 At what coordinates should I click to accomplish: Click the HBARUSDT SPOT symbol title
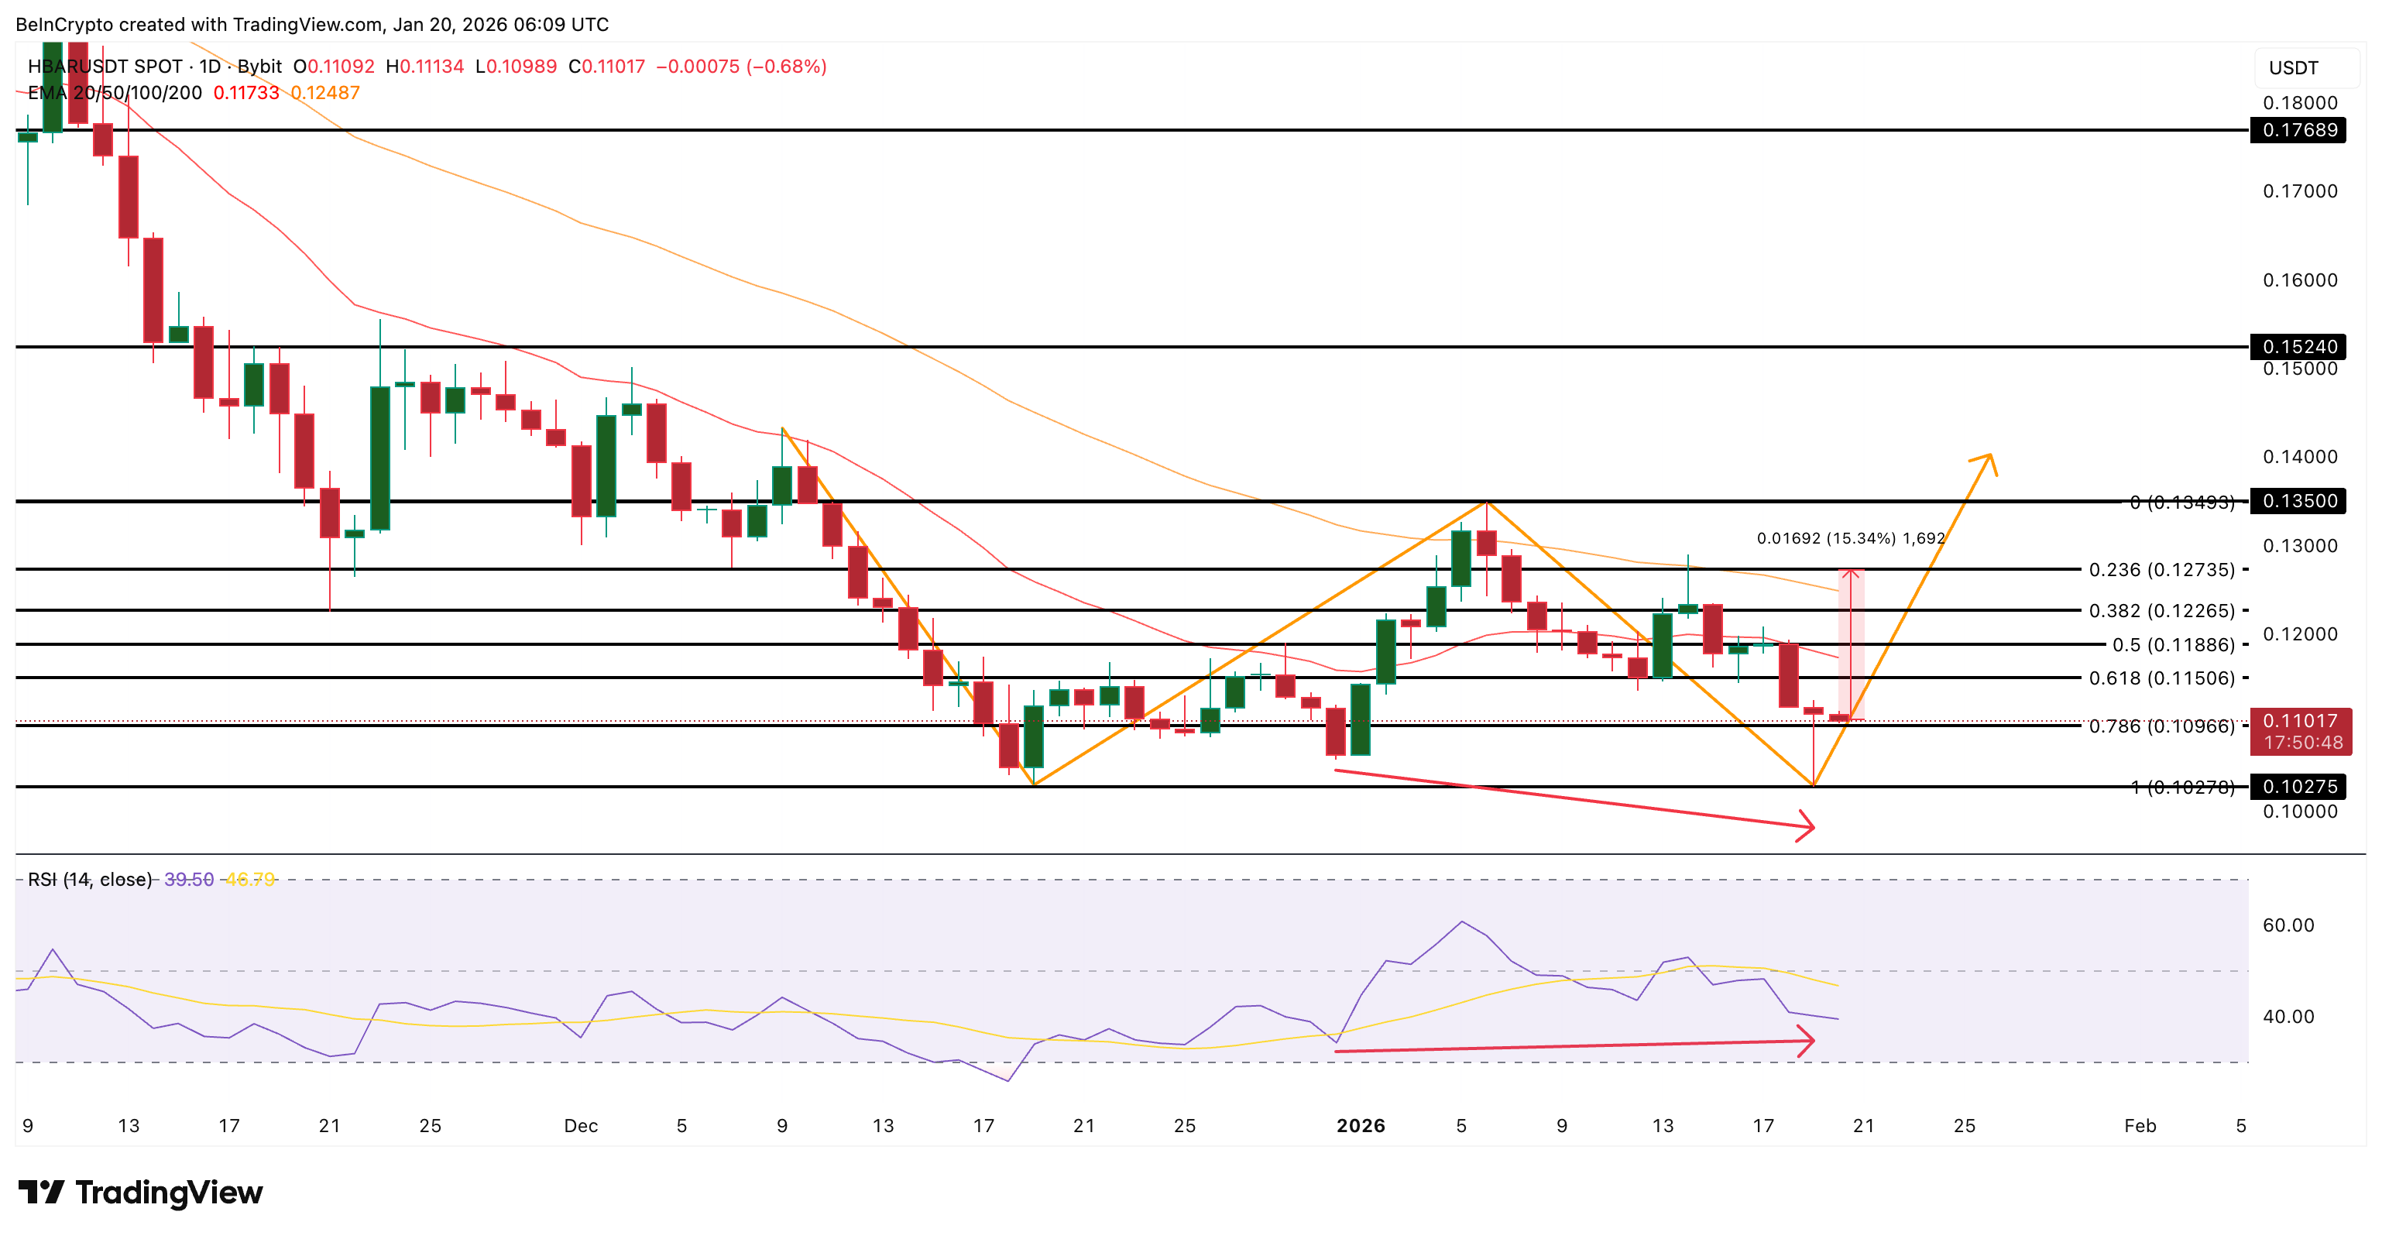(x=105, y=67)
